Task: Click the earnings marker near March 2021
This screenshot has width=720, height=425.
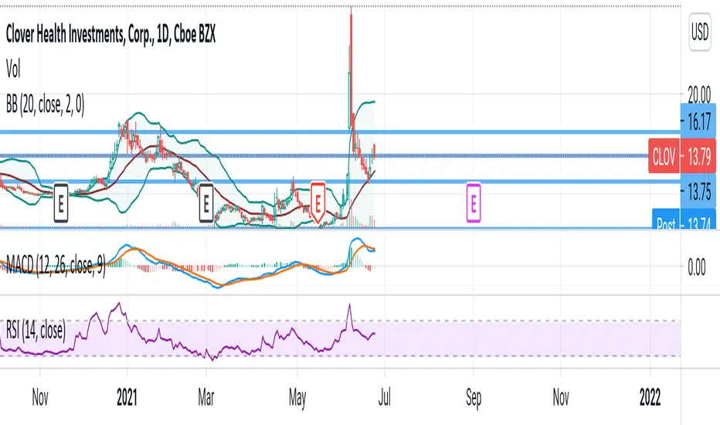Action: tap(206, 202)
